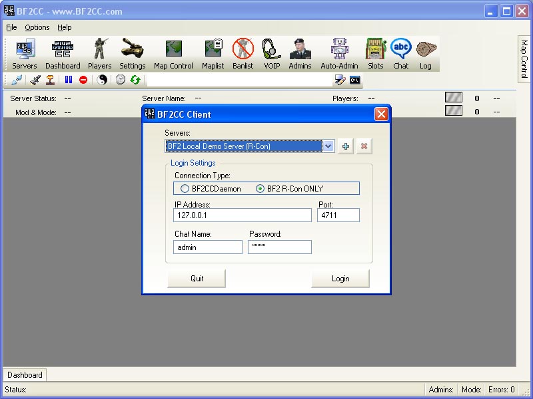Viewport: 533px width, 399px height.
Task: Click the blue pause icon
Action: [x=69, y=80]
